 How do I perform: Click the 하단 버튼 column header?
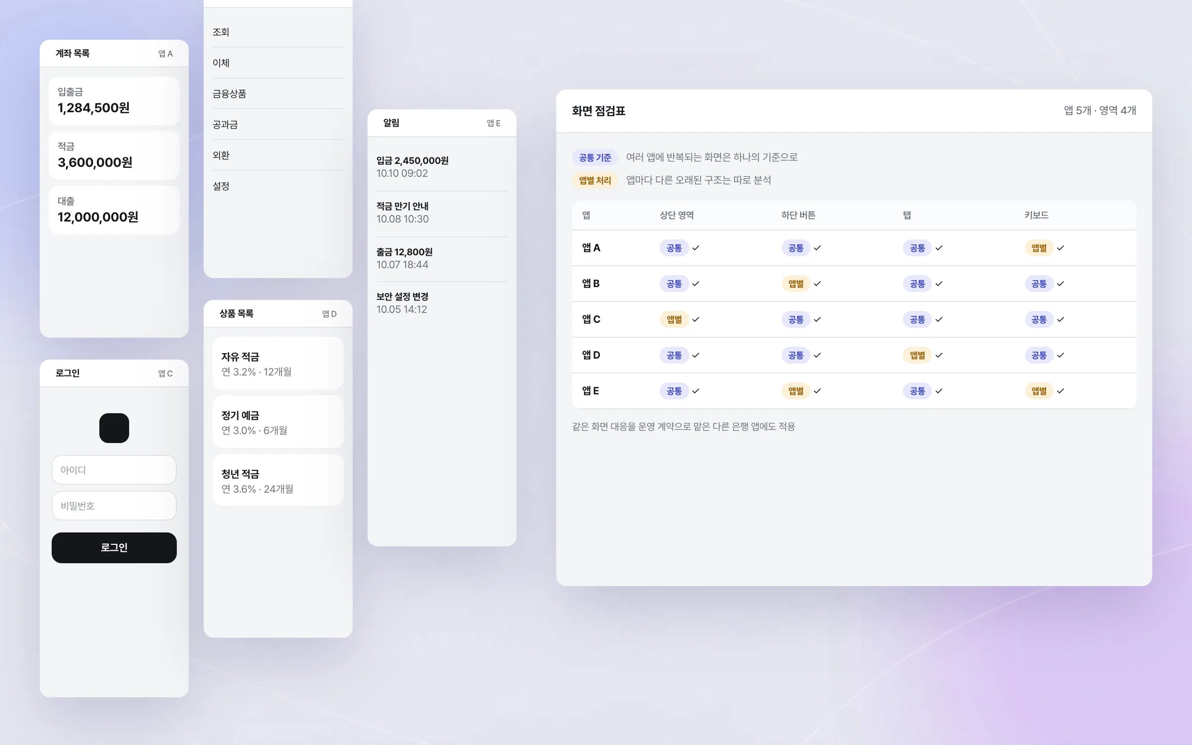pyautogui.click(x=798, y=215)
